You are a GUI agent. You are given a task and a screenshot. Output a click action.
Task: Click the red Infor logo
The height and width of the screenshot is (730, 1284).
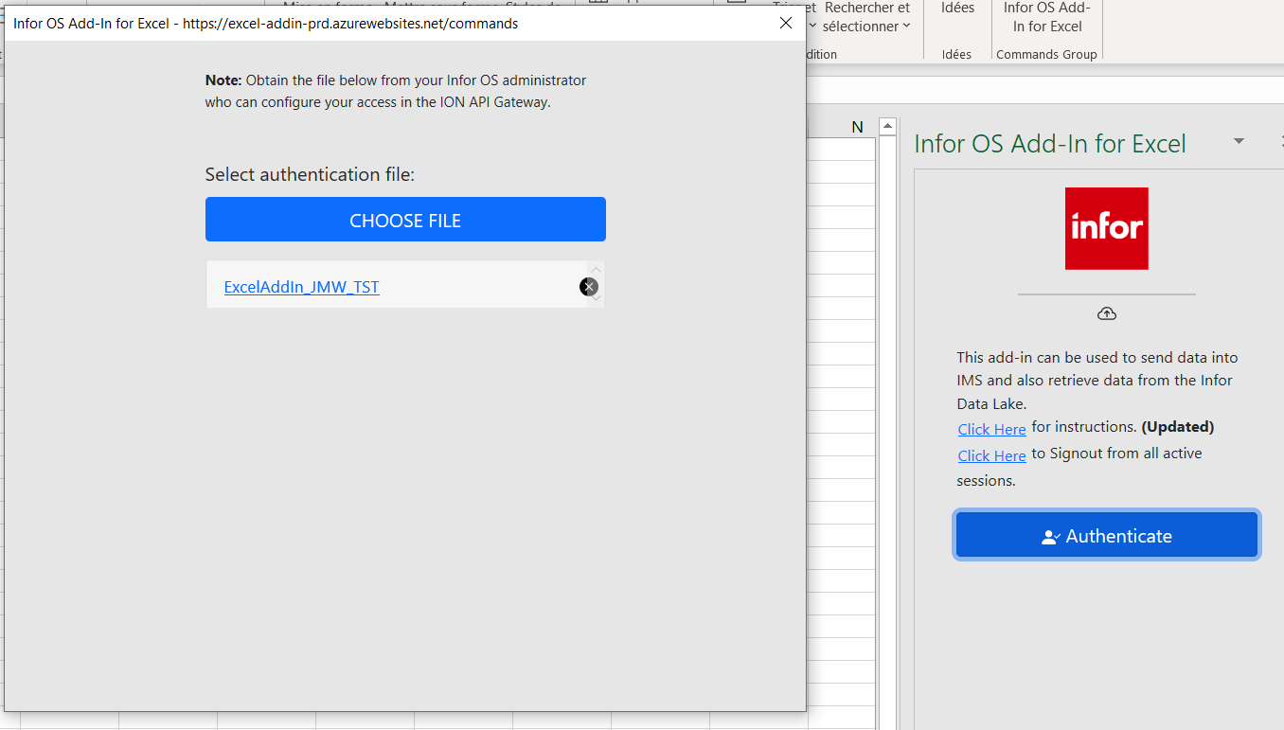1106,228
